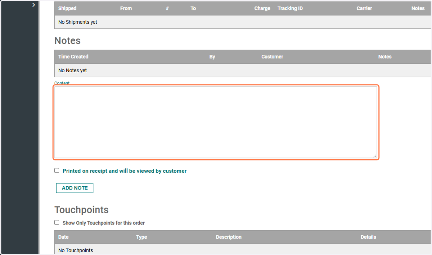Image resolution: width=432 pixels, height=255 pixels.
Task: Click the To column header in Shipments
Action: 193,8
